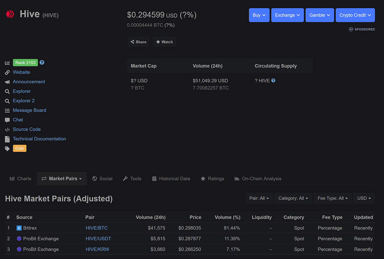Open the Market Pairs tab menu
This screenshot has height=259, width=384.
click(62, 179)
